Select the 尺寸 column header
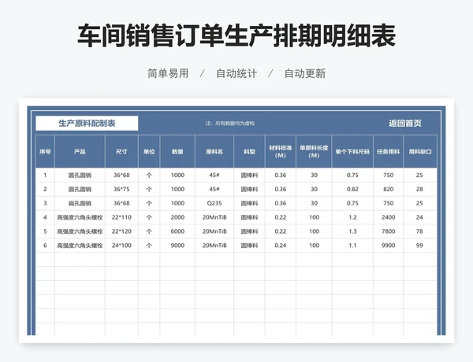The height and width of the screenshot is (362, 473). [121, 151]
